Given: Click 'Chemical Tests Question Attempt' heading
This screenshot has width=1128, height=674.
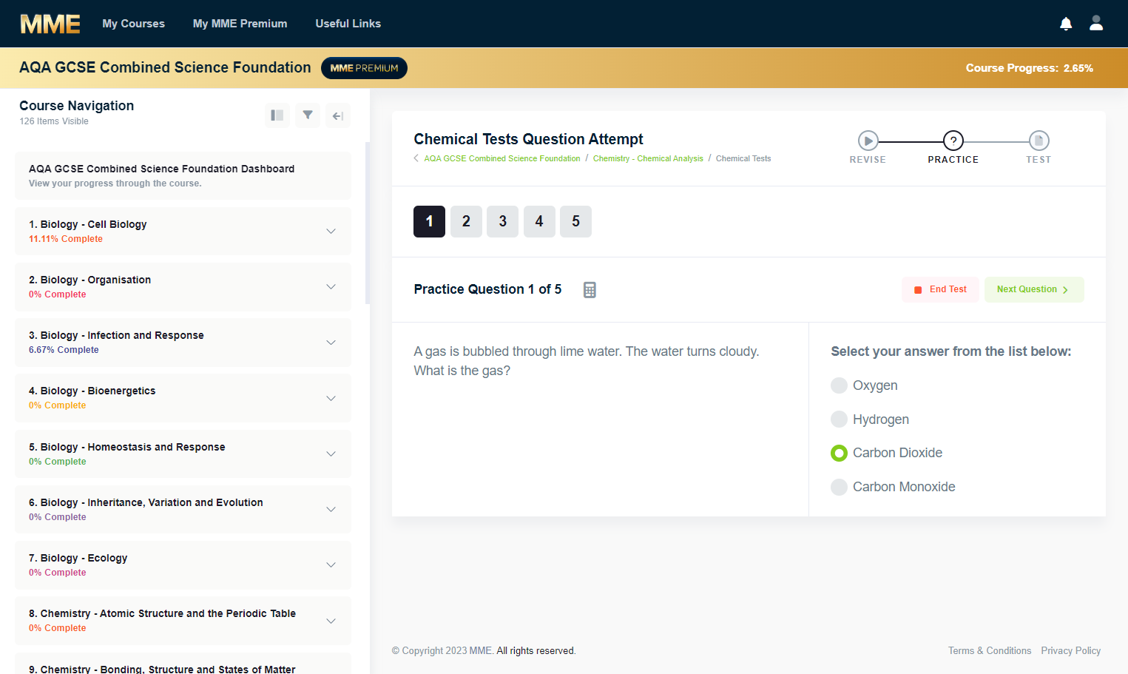Looking at the screenshot, I should pos(528,139).
